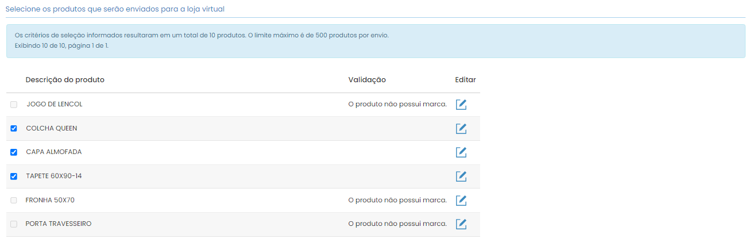The width and height of the screenshot is (753, 242).
Task: Uncheck the COLCHA QUEEN checkbox
Action: 14,128
